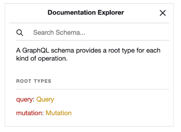Screen dimensions: 181x132
Task: Open the Mutation root type
Action: point(59,113)
